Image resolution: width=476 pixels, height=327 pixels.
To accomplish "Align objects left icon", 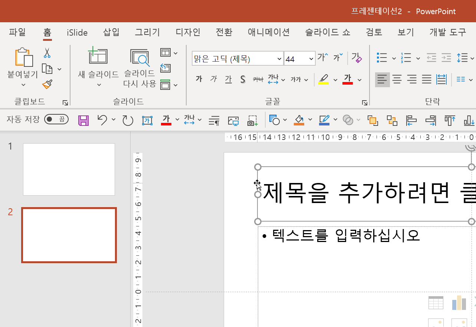I will pos(411,120).
